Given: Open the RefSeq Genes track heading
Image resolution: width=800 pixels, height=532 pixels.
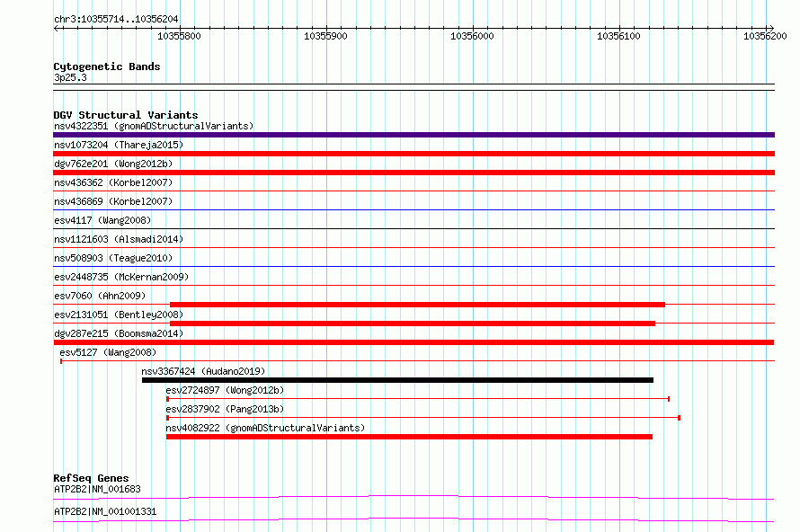Looking at the screenshot, I should point(91,478).
